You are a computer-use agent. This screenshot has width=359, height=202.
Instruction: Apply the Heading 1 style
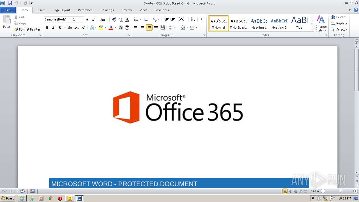259,23
